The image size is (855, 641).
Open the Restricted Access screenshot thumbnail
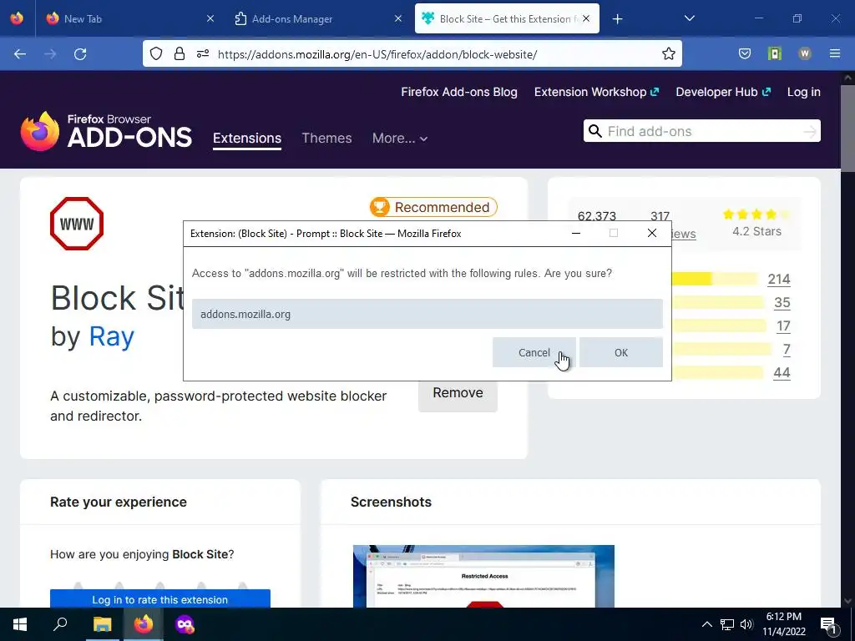tap(483, 576)
